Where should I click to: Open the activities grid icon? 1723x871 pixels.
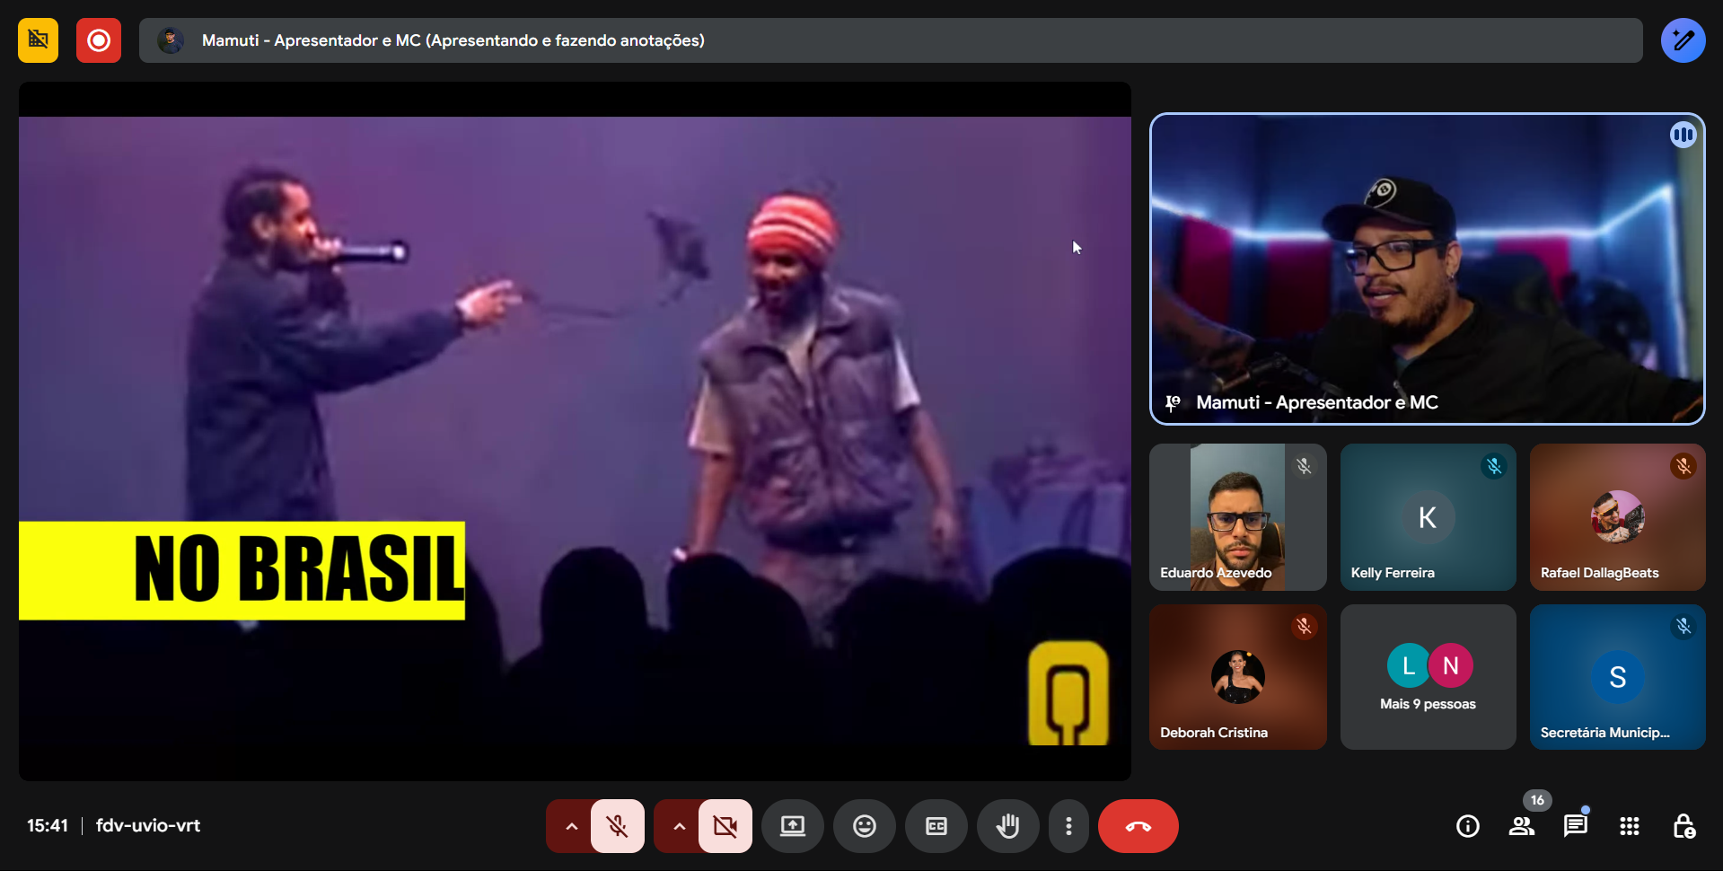pyautogui.click(x=1629, y=826)
